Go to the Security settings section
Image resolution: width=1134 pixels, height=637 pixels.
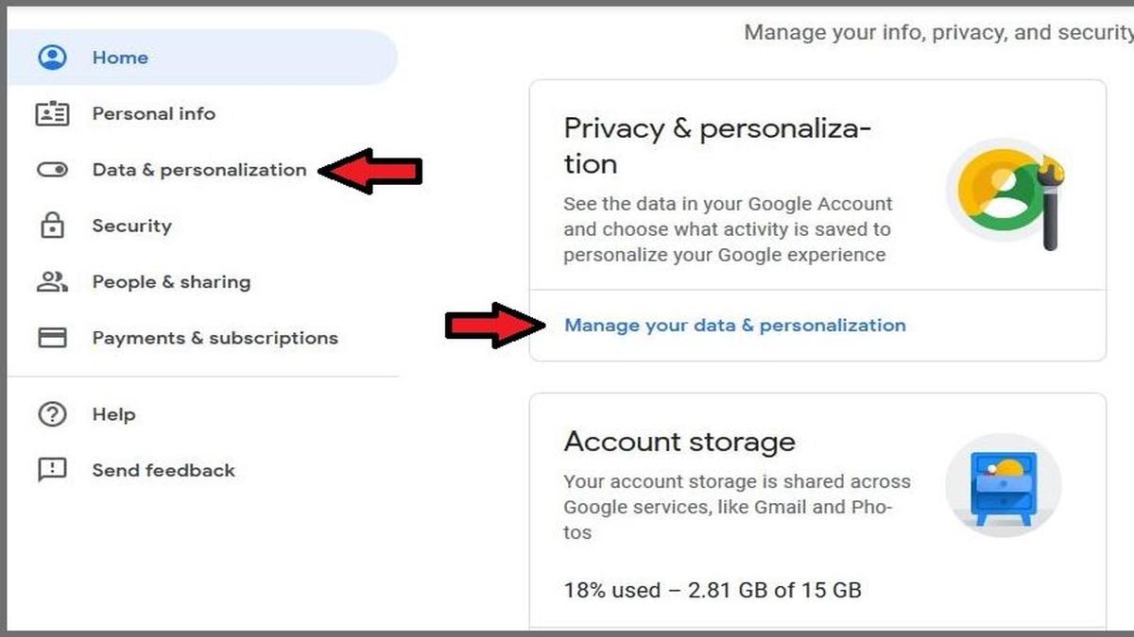(131, 226)
